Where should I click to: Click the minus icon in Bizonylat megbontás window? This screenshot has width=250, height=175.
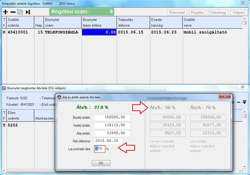click(x=239, y=102)
